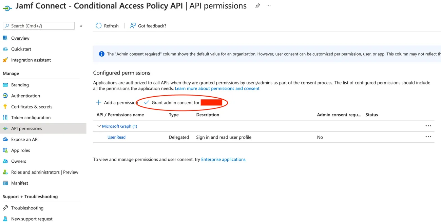Click Add a permission

click(117, 102)
